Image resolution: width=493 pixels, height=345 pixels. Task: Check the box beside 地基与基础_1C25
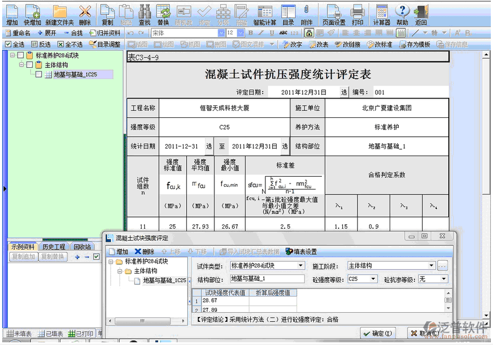click(x=38, y=75)
